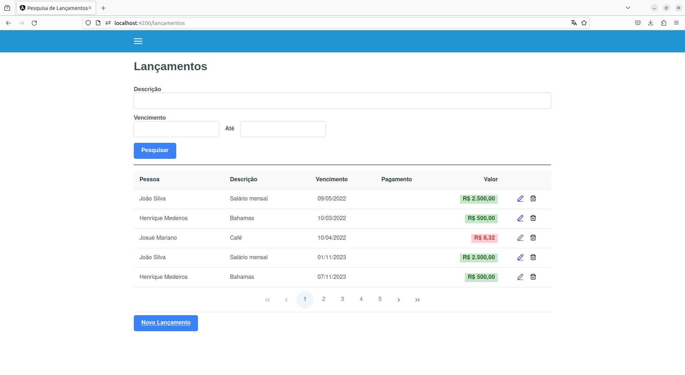Edit the Josué Mariano Café entry
This screenshot has height=375, width=685.
pyautogui.click(x=520, y=238)
